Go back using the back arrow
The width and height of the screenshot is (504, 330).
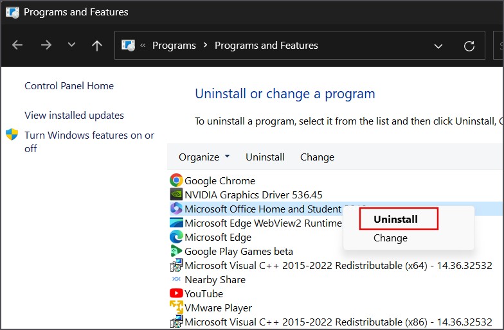click(x=17, y=46)
